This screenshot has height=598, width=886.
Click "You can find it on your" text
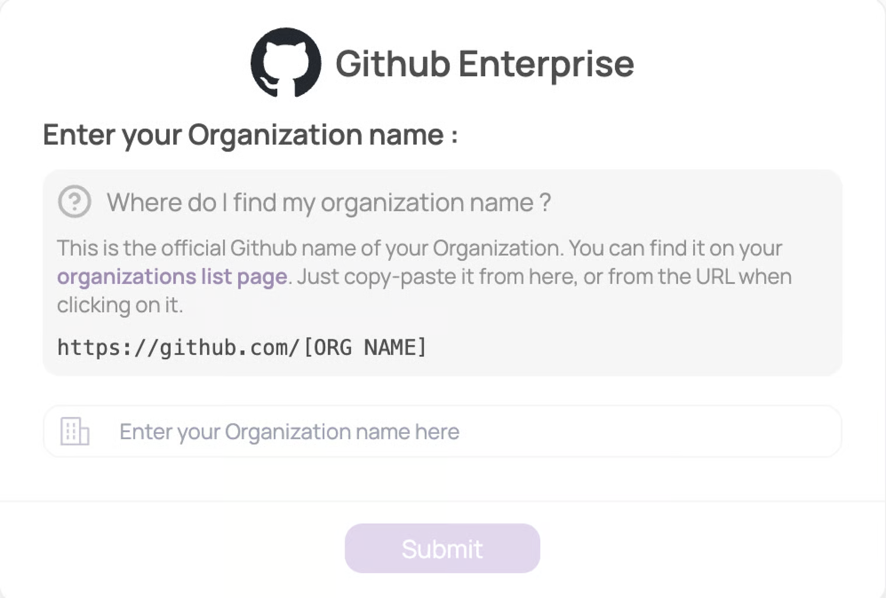(x=675, y=248)
